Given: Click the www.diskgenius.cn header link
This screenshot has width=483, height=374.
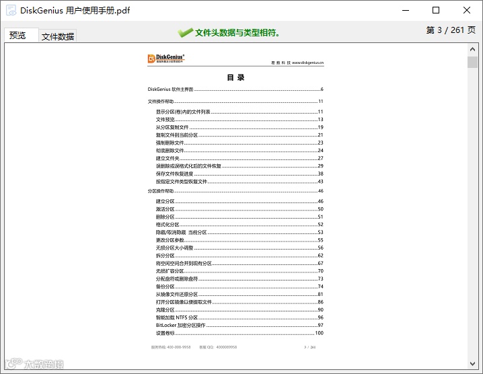Looking at the screenshot, I should coord(307,63).
